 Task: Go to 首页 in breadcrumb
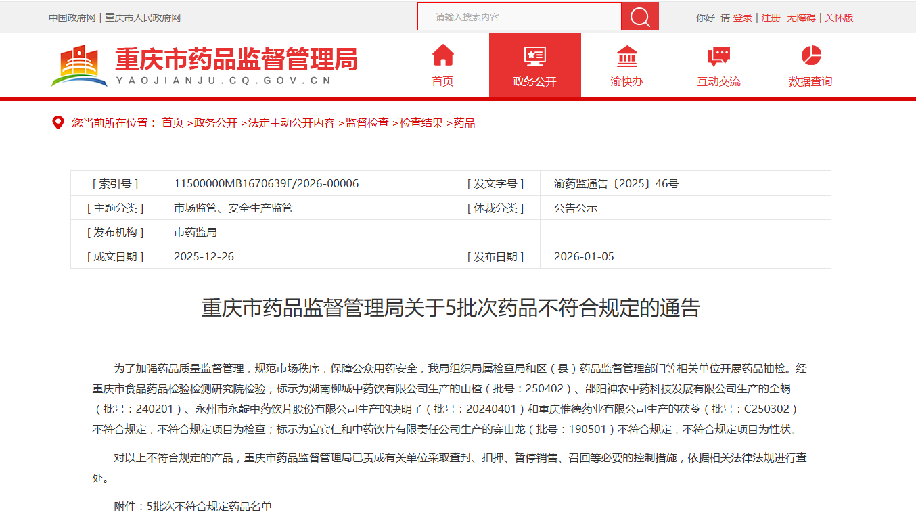click(x=173, y=122)
